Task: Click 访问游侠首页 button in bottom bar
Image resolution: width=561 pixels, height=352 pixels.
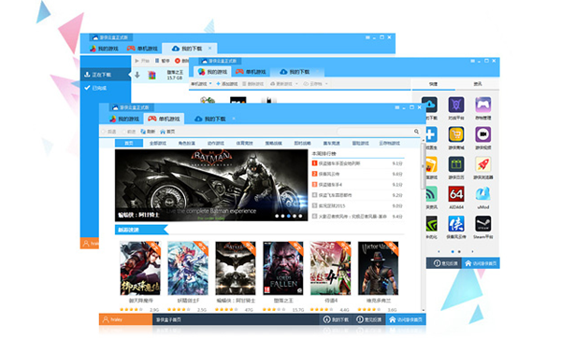Action: [406, 320]
